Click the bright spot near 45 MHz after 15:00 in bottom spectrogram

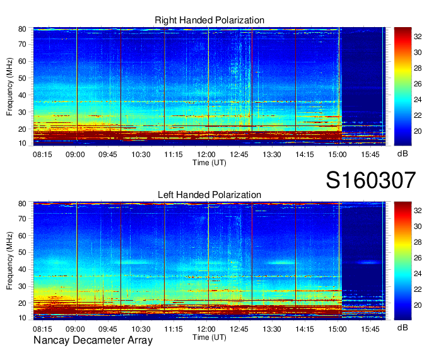click(x=369, y=262)
